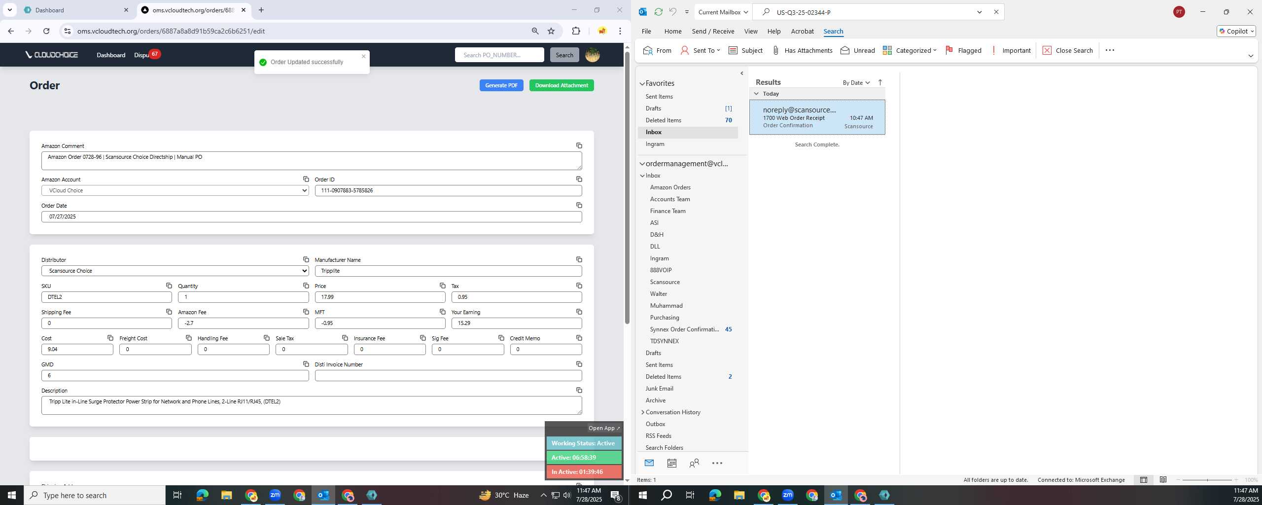Screen dimensions: 1262x505
Task: Copy the Tax field value
Action: 579,286
